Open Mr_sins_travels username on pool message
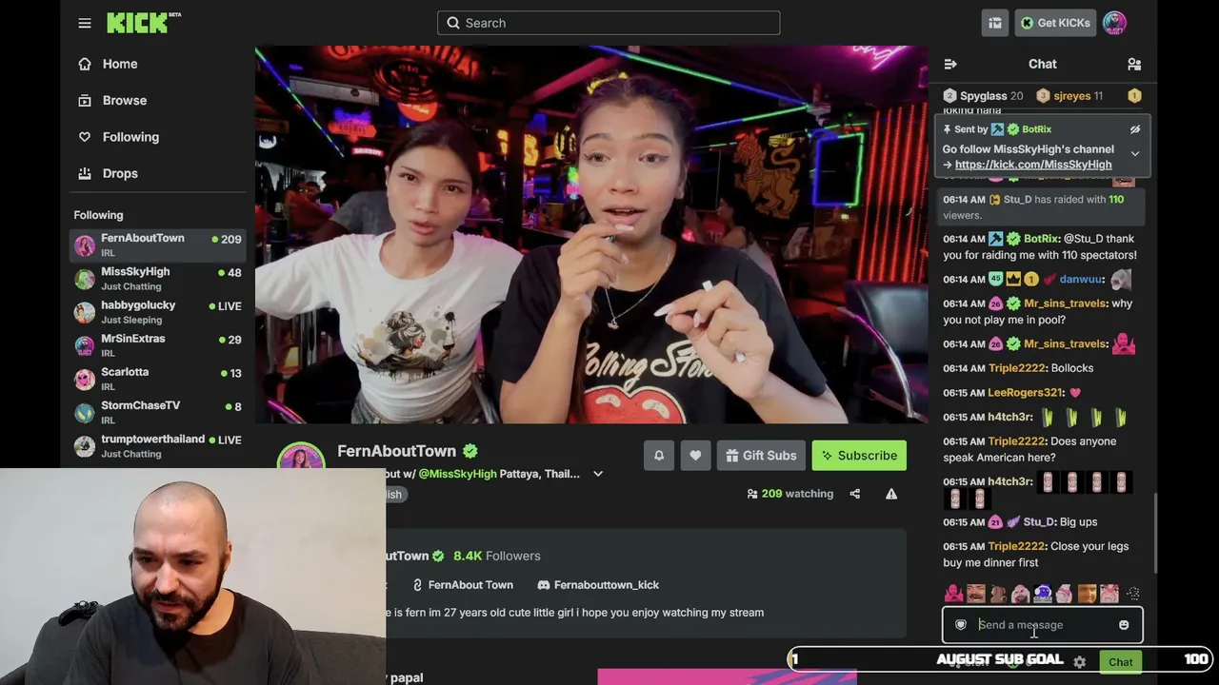The height and width of the screenshot is (685, 1219). 1065,303
